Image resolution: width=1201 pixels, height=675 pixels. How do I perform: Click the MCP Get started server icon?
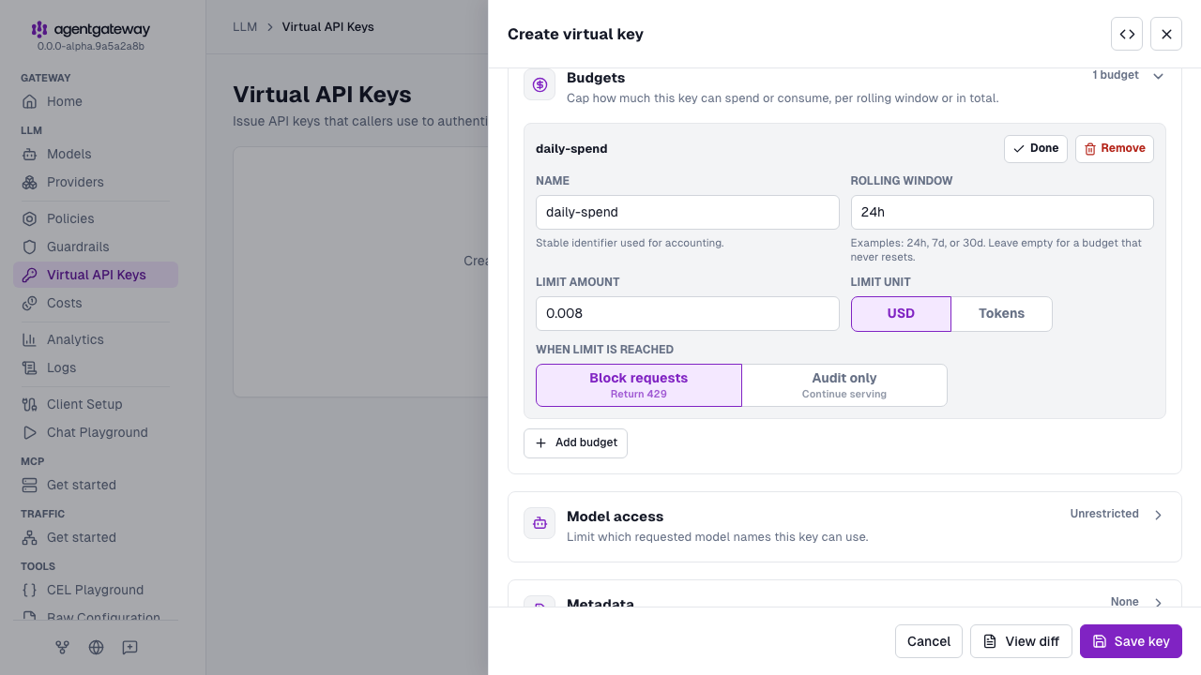click(30, 485)
